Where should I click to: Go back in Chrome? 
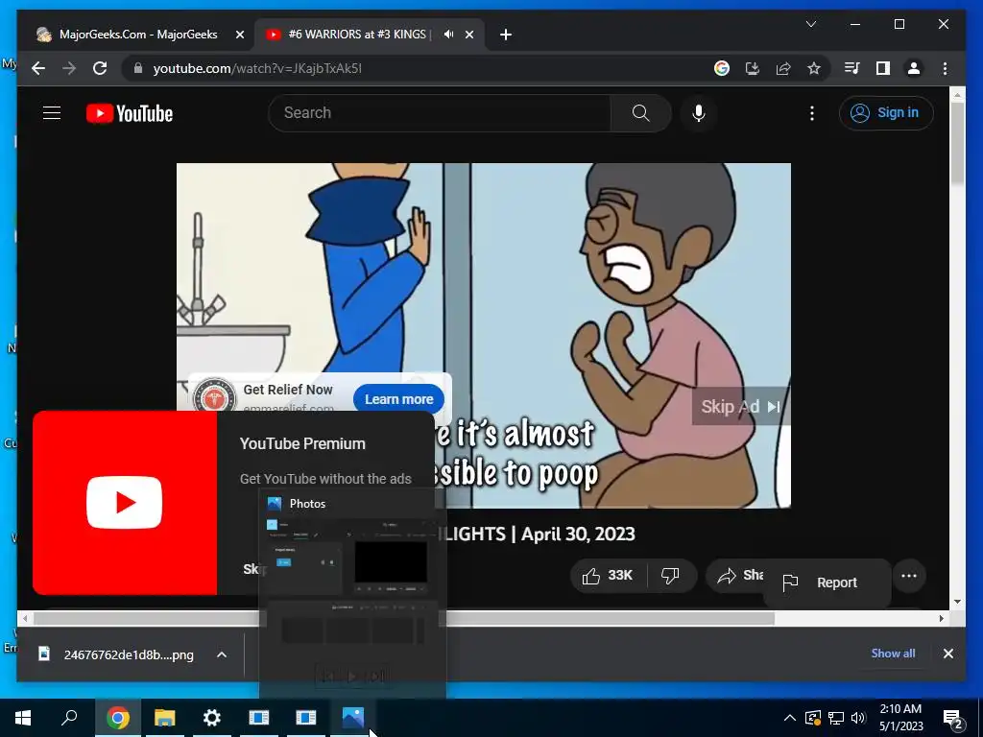click(x=38, y=68)
